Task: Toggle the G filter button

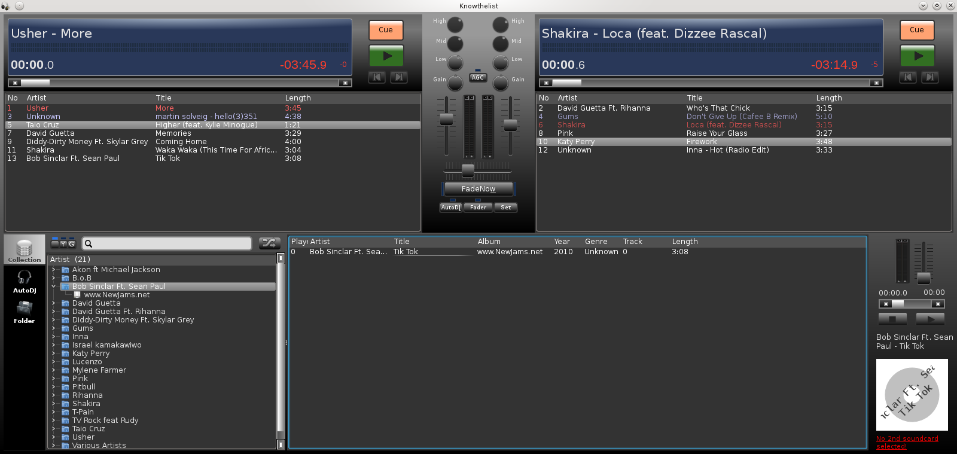Action: [x=72, y=243]
